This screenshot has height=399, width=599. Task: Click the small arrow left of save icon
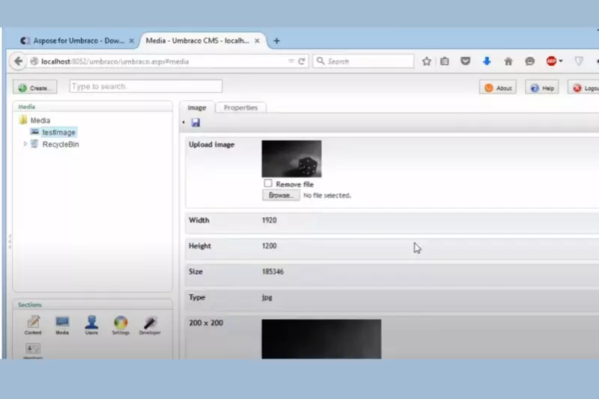[x=183, y=122]
